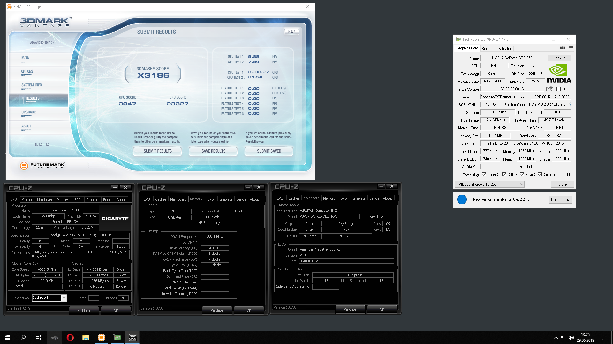Open the Action Center notifications icon

pyautogui.click(x=602, y=338)
